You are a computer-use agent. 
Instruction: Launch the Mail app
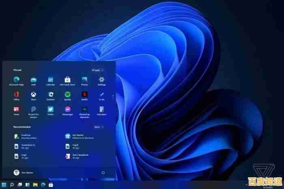coord(33,80)
